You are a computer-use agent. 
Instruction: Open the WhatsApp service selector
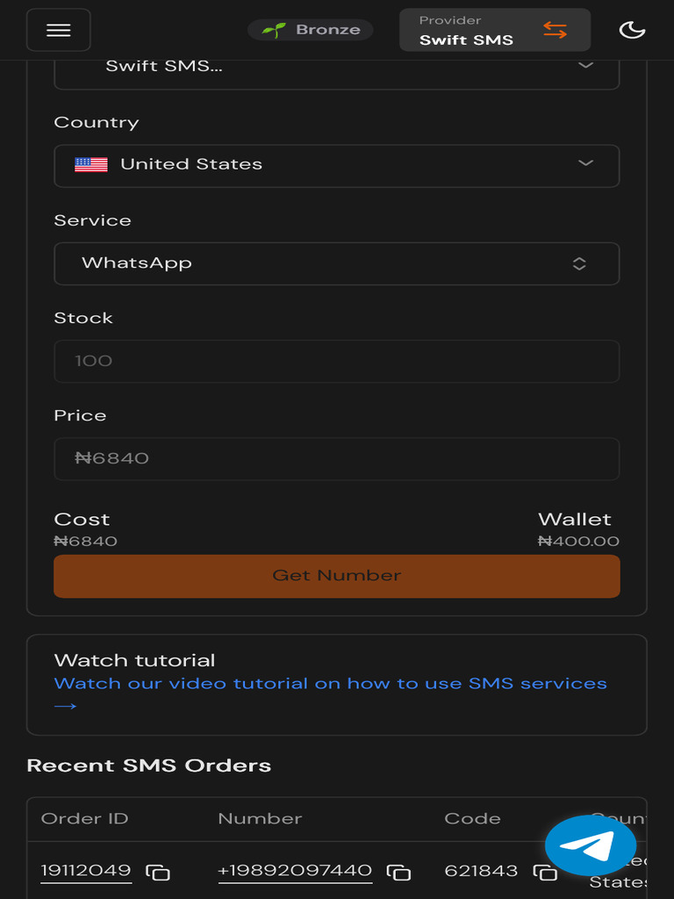337,263
